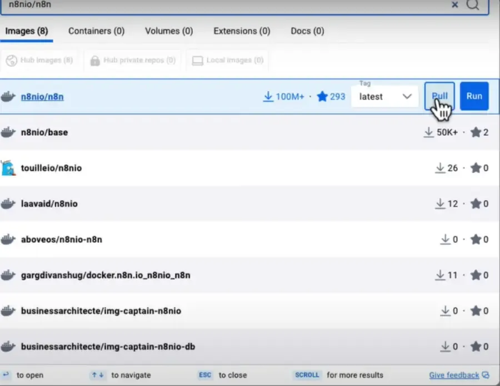This screenshot has height=386, width=500.
Task: Click the whale icon for aboveos/n8nio-n8n
Action: pyautogui.click(x=8, y=240)
